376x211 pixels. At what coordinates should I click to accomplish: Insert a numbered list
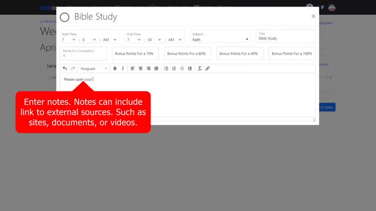(174, 69)
